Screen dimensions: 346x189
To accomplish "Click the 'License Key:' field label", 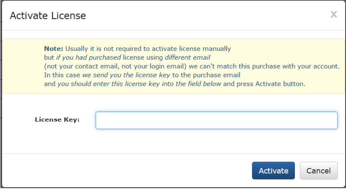I will click(57, 119).
